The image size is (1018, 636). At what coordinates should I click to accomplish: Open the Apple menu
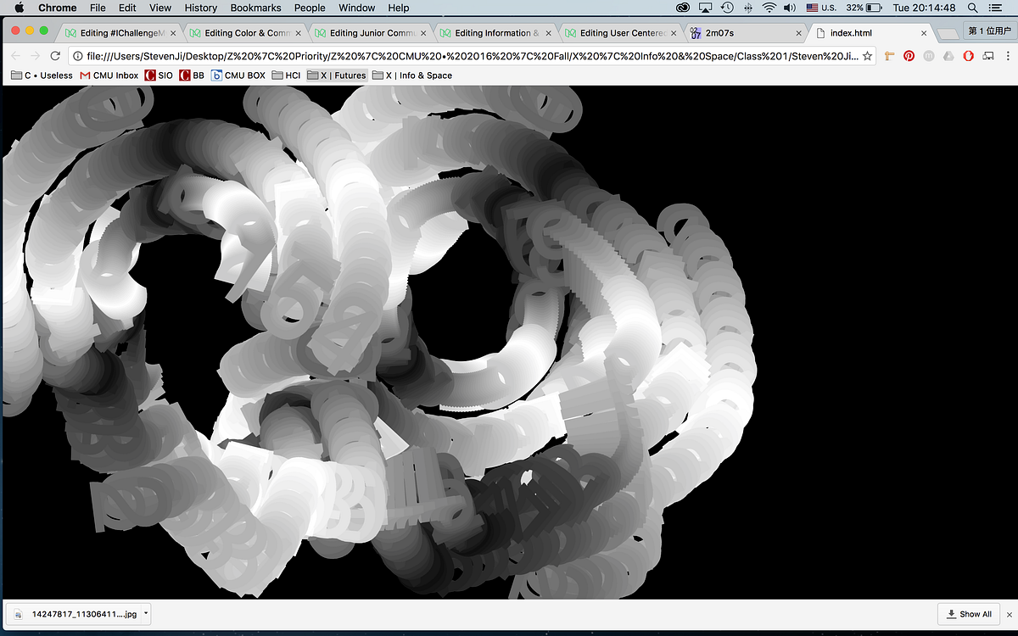point(20,8)
